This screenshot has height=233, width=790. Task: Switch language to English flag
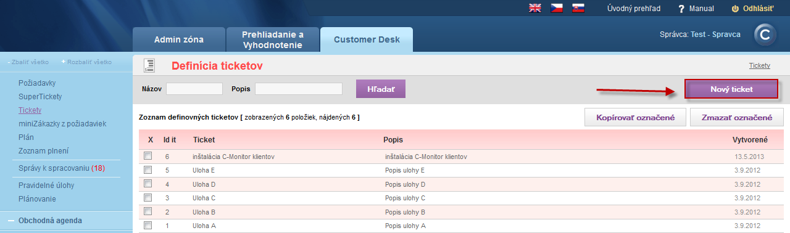tap(535, 9)
